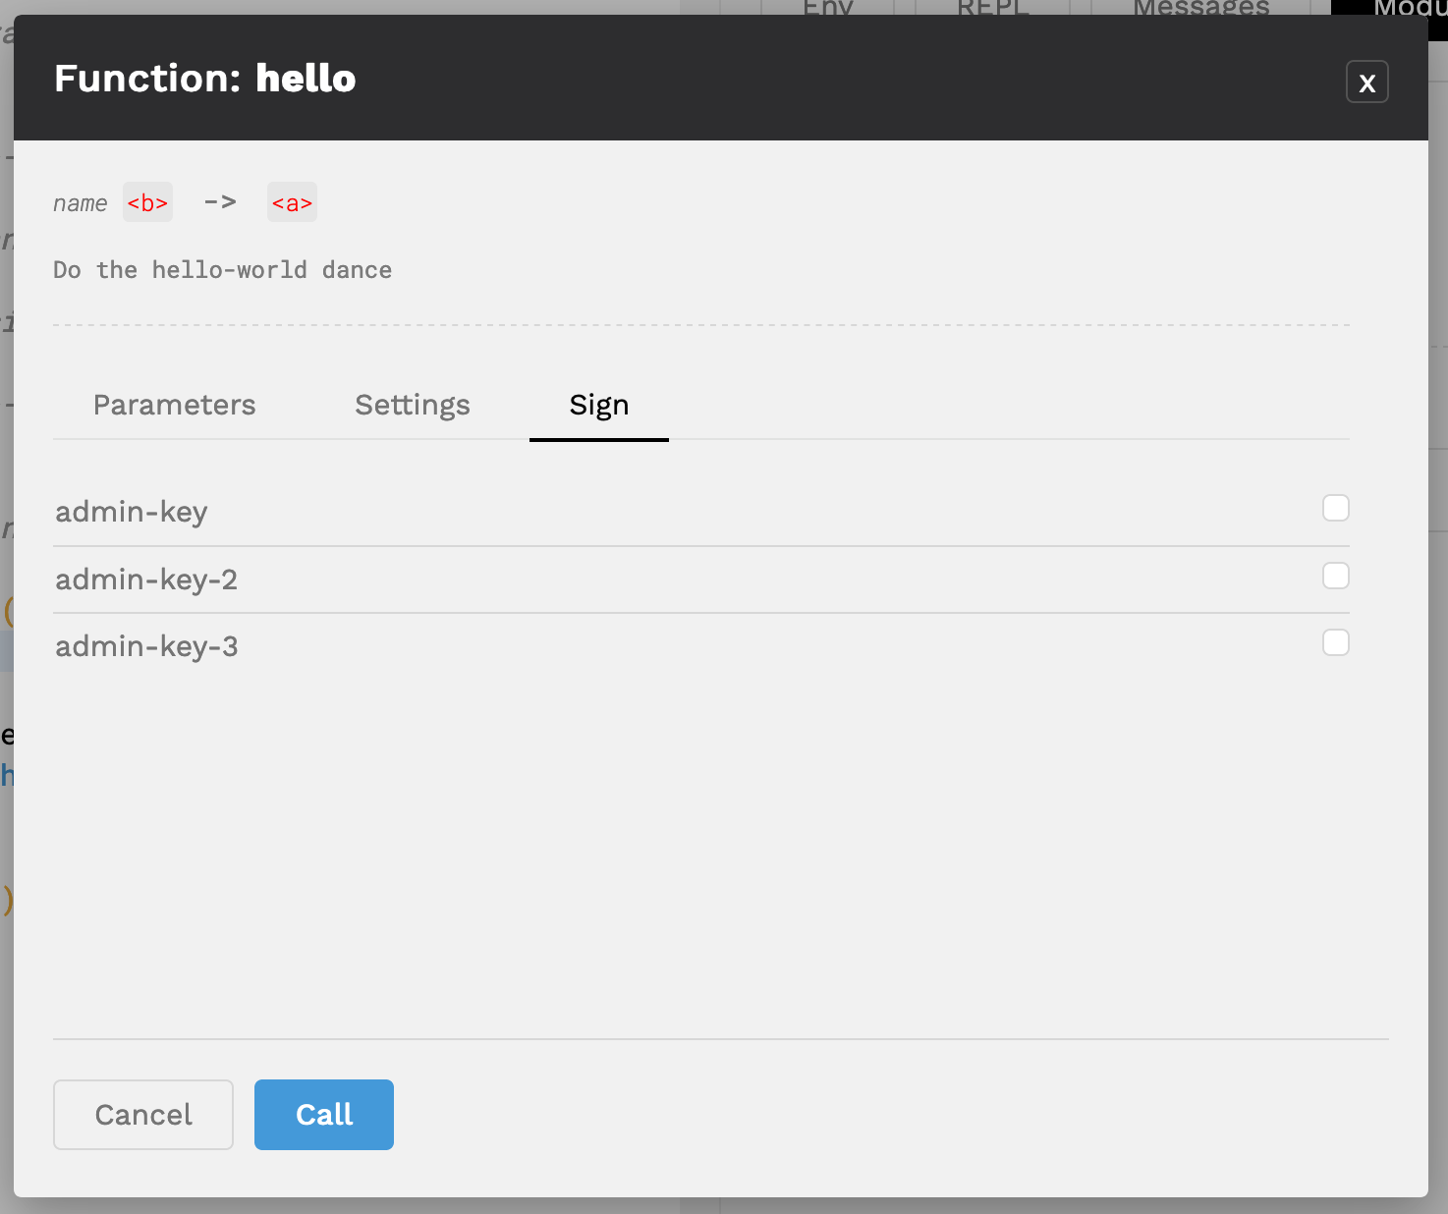Tick the admin-key-2 checkbox

pyautogui.click(x=1335, y=576)
